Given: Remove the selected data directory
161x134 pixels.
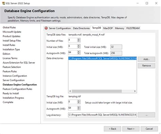Looking at the screenshot, I should [146, 65].
